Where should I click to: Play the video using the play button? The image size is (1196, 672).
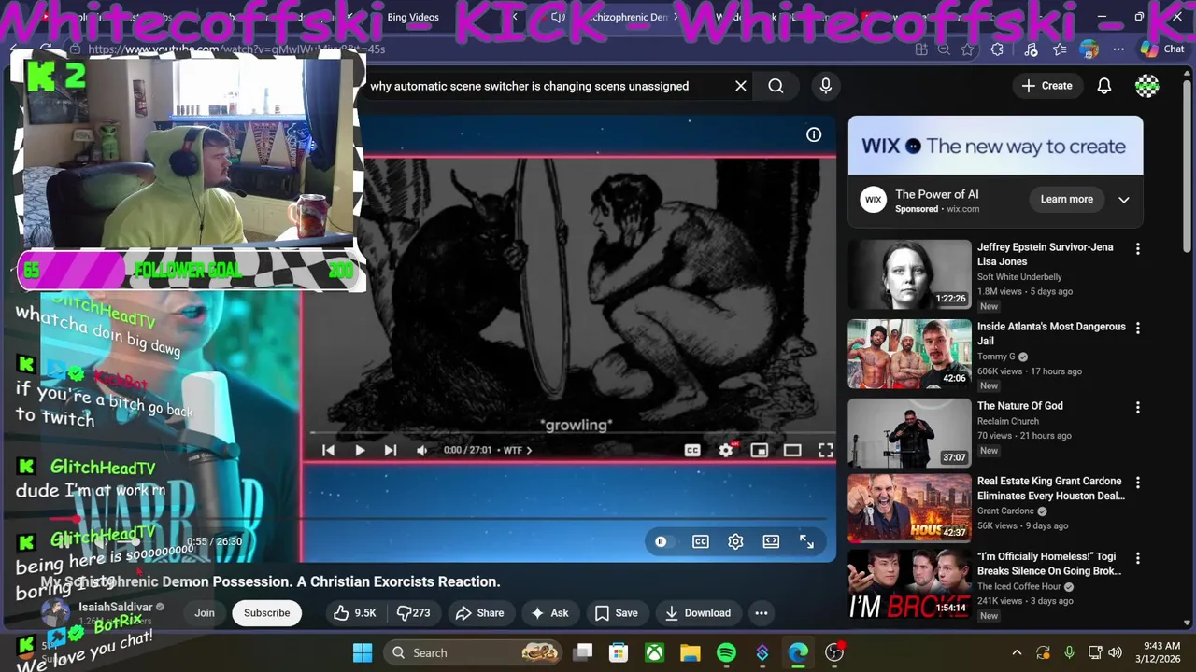(x=360, y=450)
